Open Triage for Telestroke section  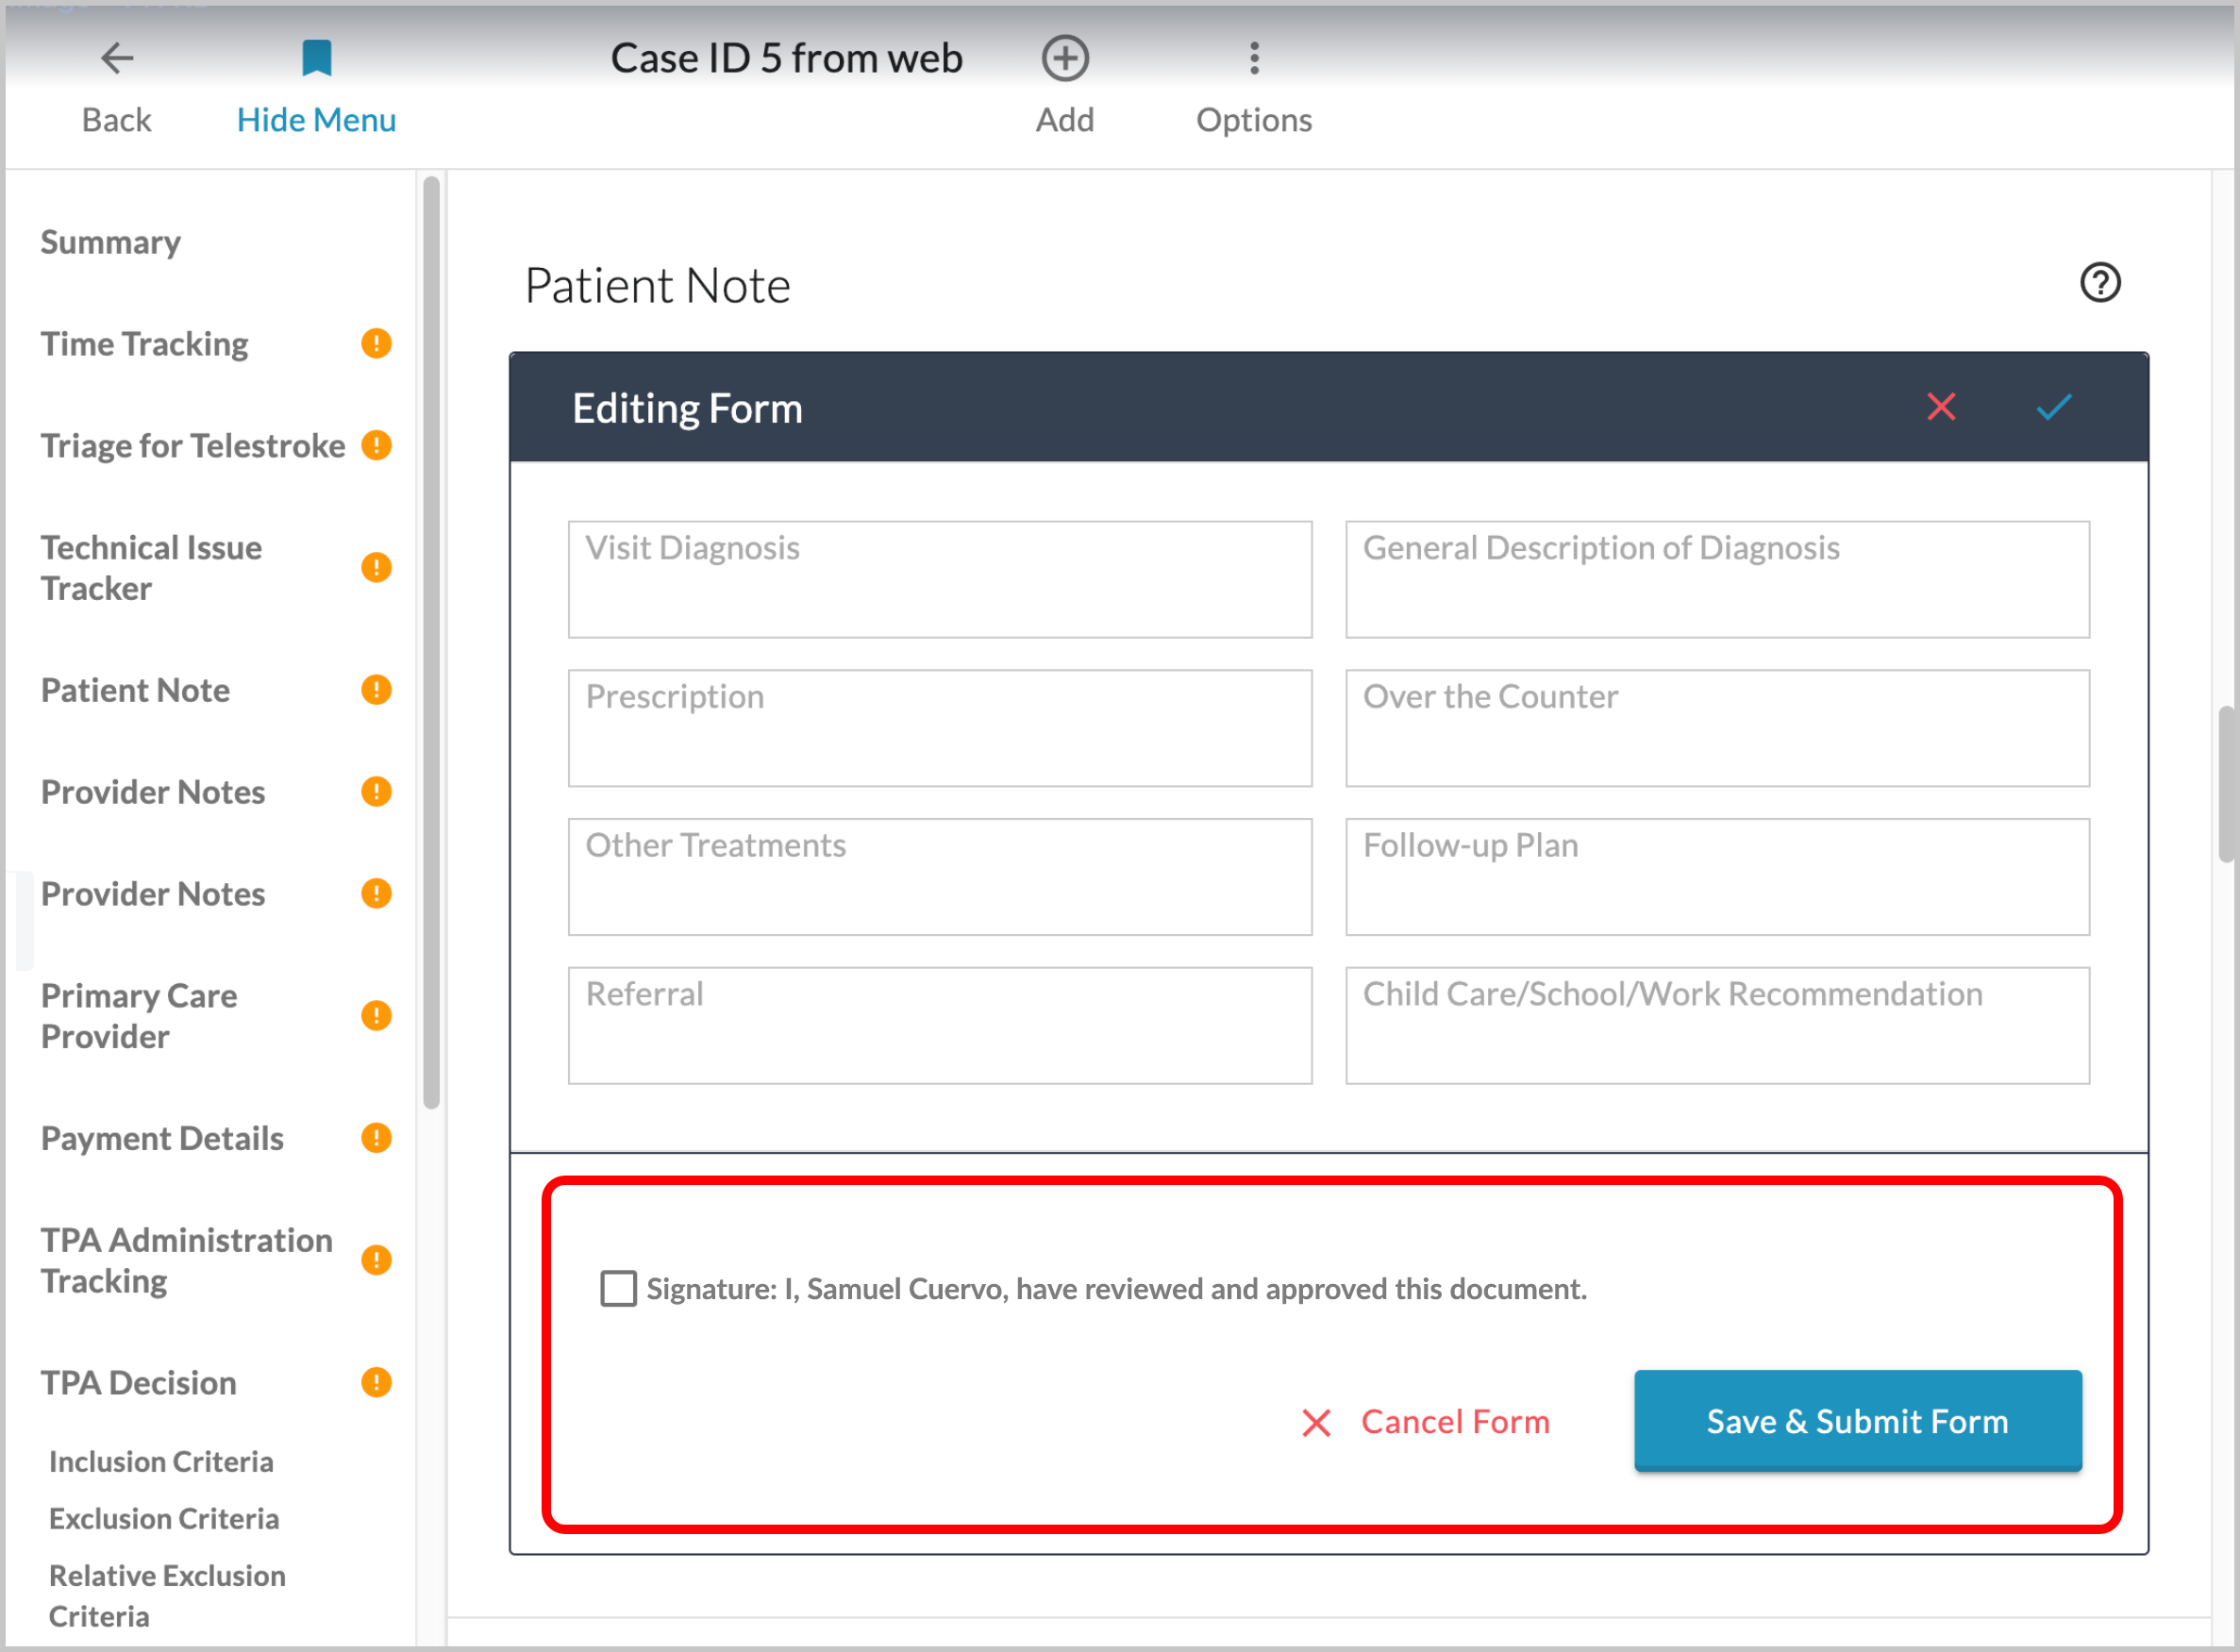click(x=193, y=445)
